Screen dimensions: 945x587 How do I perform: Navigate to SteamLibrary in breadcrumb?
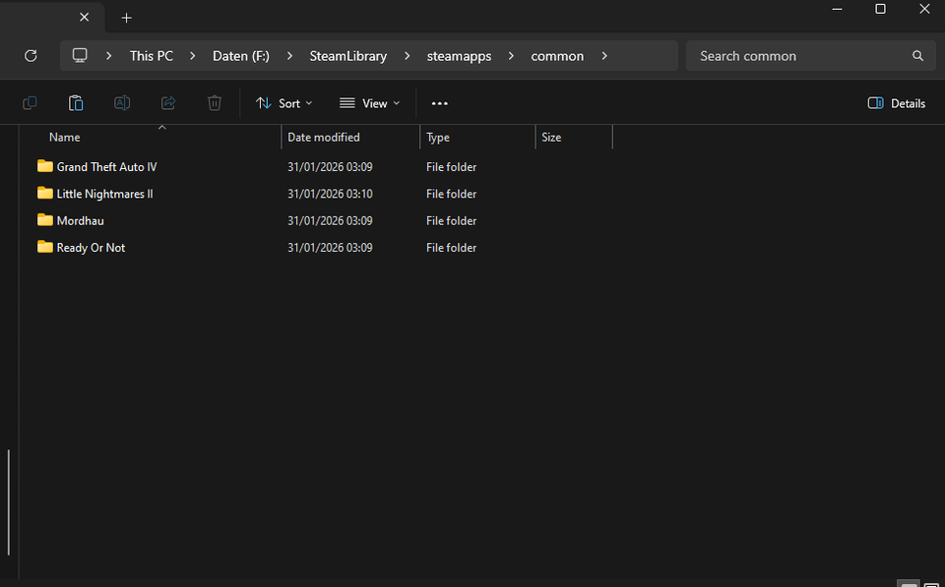point(347,56)
